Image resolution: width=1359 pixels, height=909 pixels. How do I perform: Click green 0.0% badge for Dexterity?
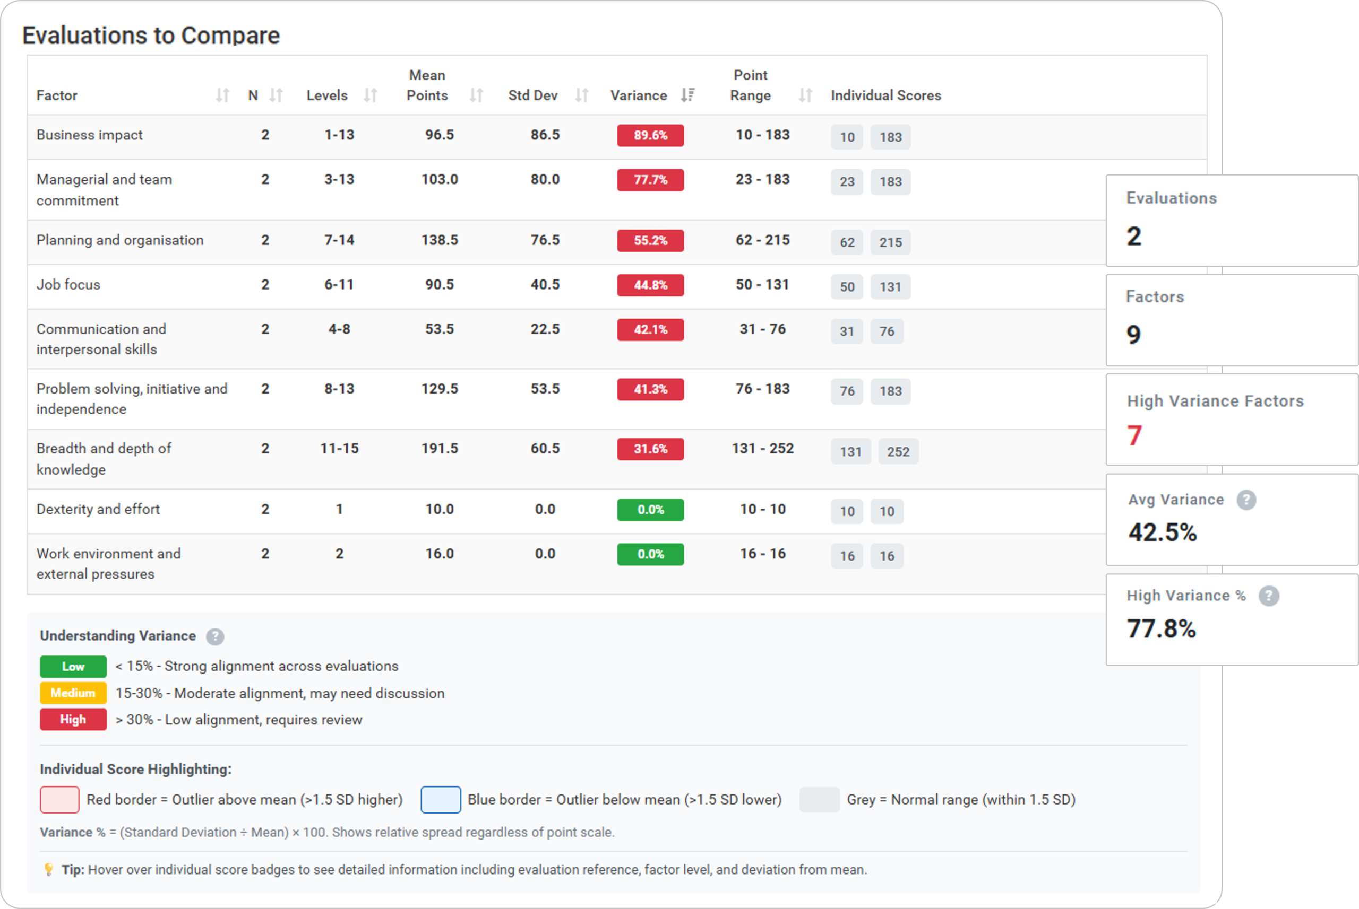tap(650, 510)
